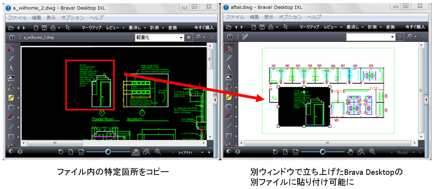
Task: Click link changemark icon in after.dwg window
Action: (x=245, y=37)
